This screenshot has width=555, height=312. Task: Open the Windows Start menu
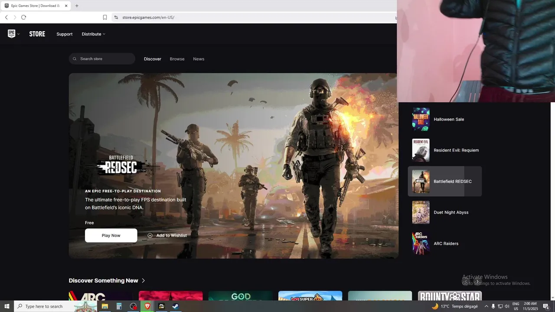[x=7, y=306]
